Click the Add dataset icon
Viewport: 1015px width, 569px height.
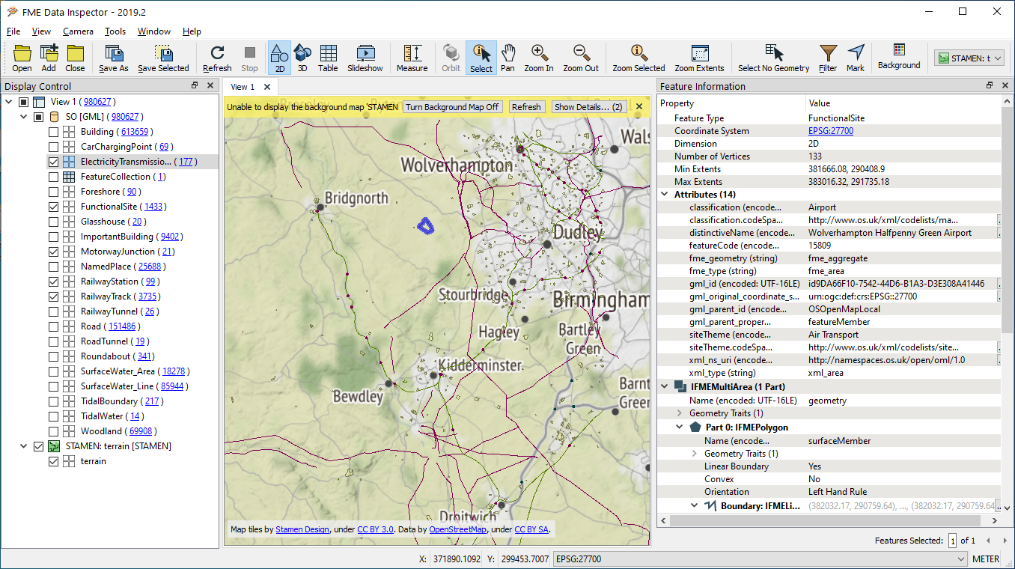(49, 58)
